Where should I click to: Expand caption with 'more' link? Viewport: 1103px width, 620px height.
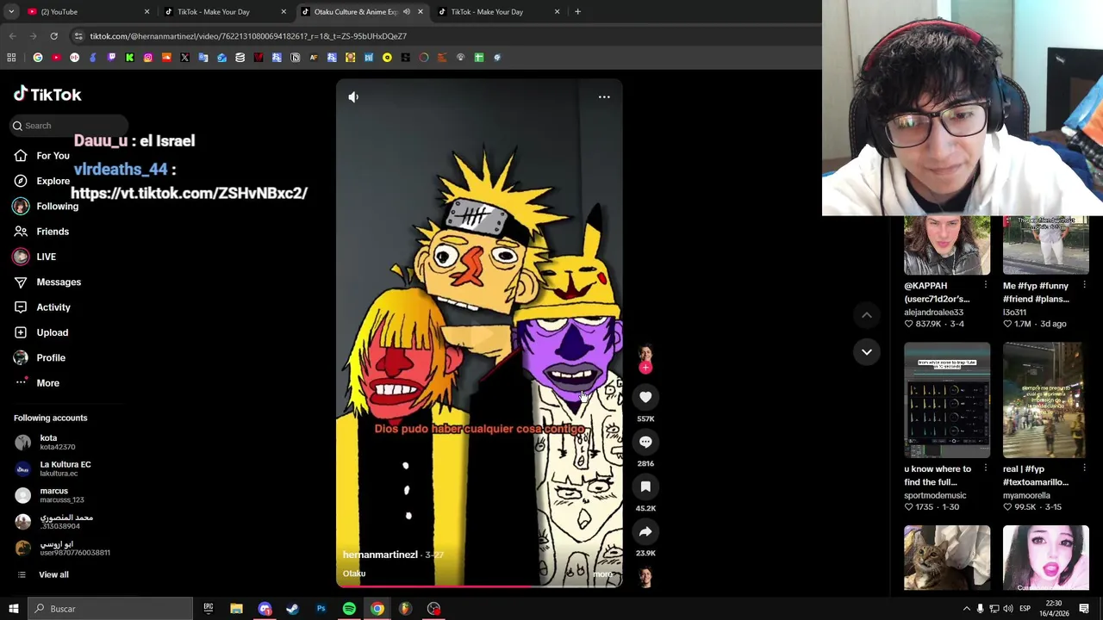602,573
